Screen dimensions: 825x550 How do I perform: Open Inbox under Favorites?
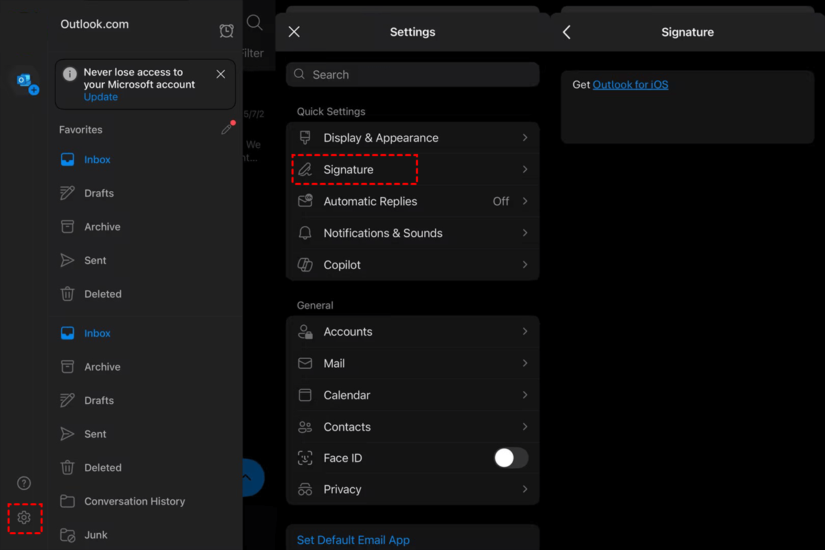pyautogui.click(x=145, y=159)
